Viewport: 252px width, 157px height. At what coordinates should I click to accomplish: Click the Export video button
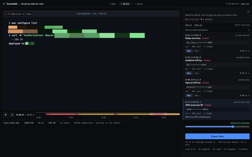pyautogui.click(x=217, y=136)
